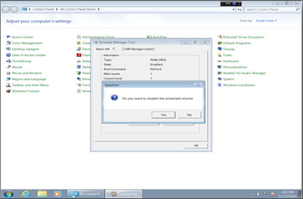Screen dimensions: 303x199
Task: Click No in the Question dialog
Action: point(189,115)
